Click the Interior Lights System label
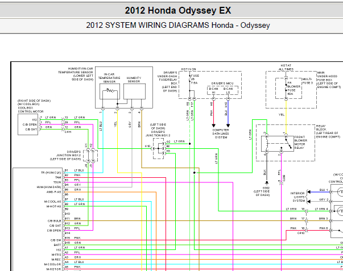The height and width of the screenshot is (271, 343). click(297, 197)
